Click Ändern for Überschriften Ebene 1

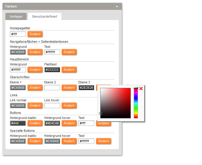coord(35,88)
